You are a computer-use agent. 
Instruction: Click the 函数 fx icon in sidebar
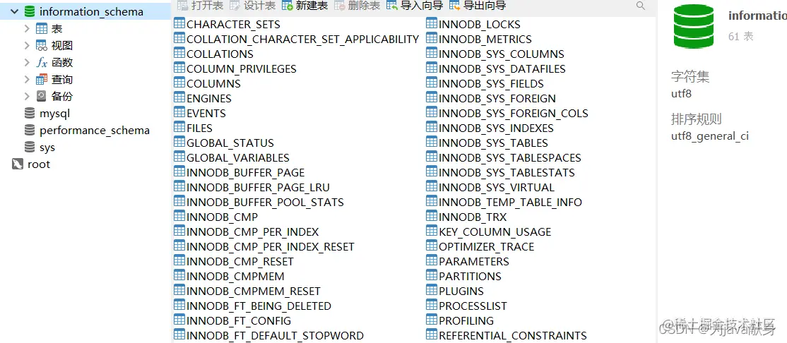(42, 63)
